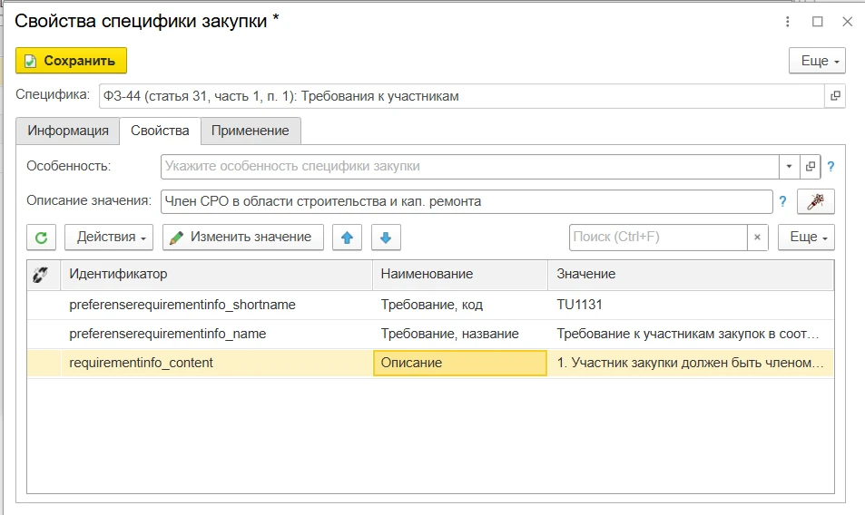The image size is (865, 515).
Task: Open the Действия dropdown menu
Action: pyautogui.click(x=109, y=238)
